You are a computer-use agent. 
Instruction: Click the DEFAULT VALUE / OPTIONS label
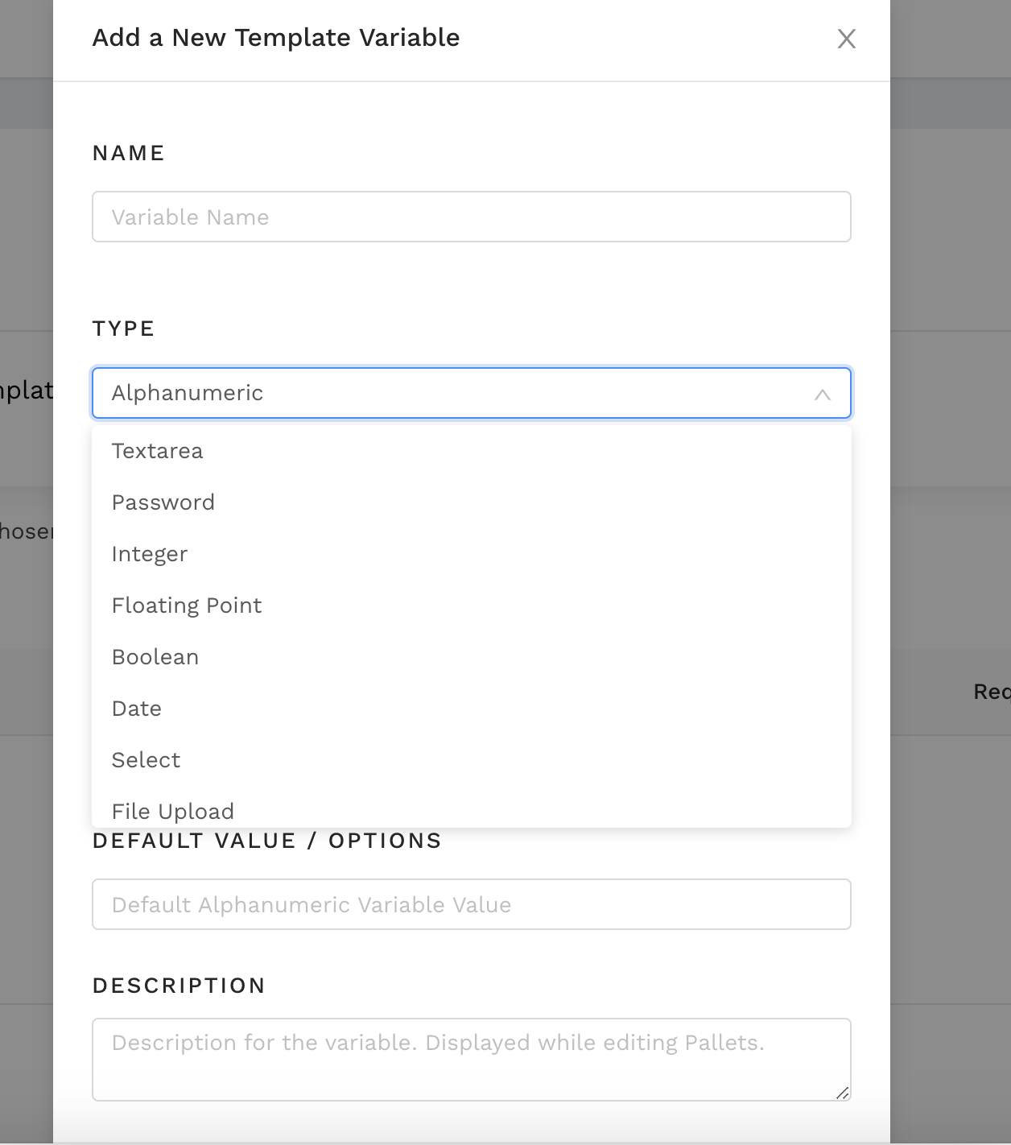pos(266,841)
